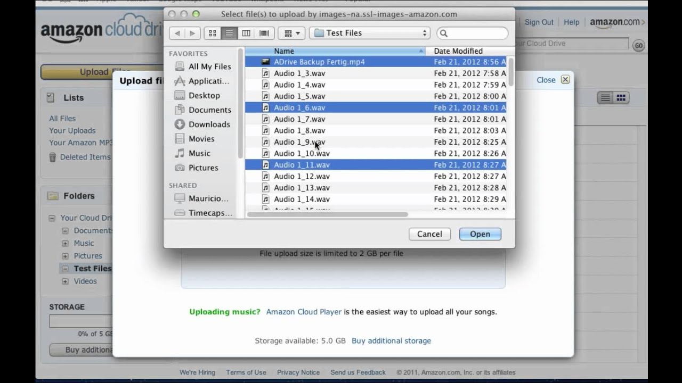Select All My Files in Favorites
682x383 pixels.
tap(203, 66)
